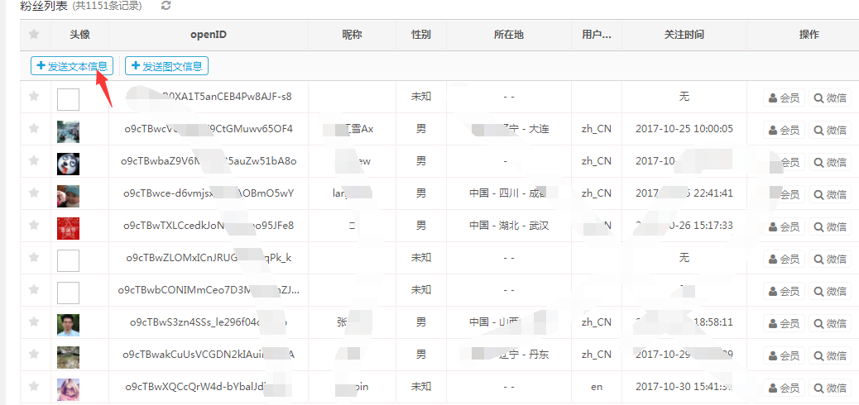Click the red avatar of the 武汉 fan
859x405 pixels.
69,228
